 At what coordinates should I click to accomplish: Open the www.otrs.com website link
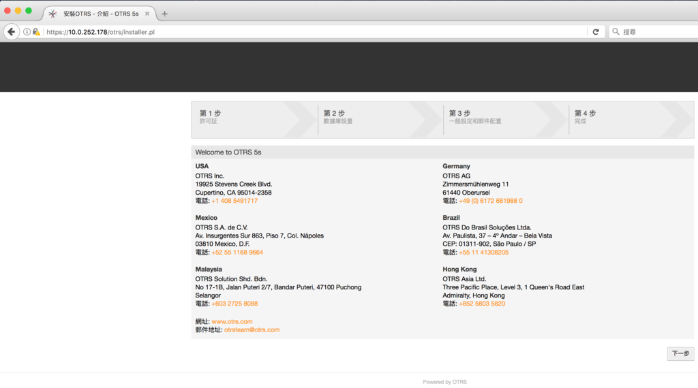click(232, 322)
